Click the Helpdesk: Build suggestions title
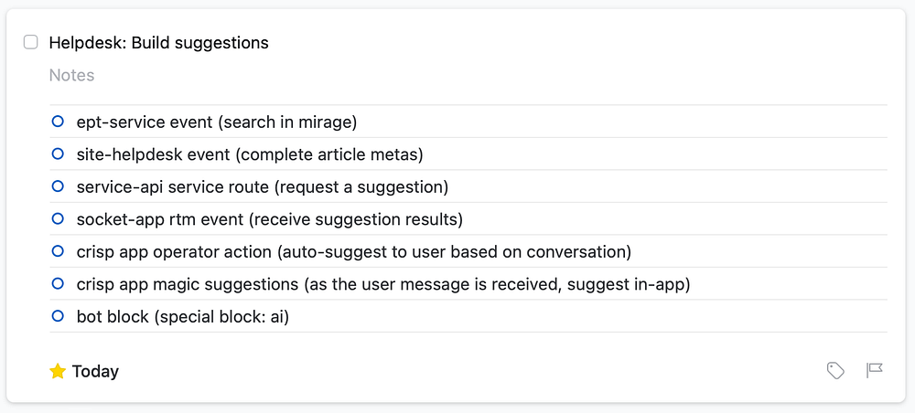The height and width of the screenshot is (413, 915). pos(158,43)
